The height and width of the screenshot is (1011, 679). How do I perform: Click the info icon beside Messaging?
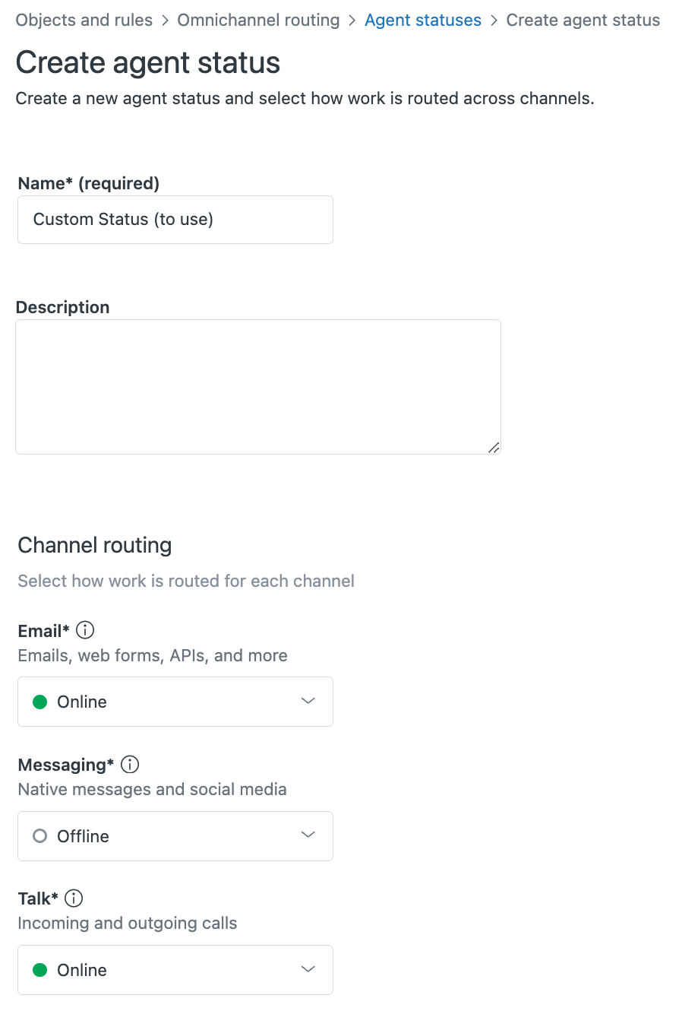[130, 764]
